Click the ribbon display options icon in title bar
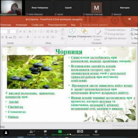Viewport: 138px width, 138px height. click(130, 19)
